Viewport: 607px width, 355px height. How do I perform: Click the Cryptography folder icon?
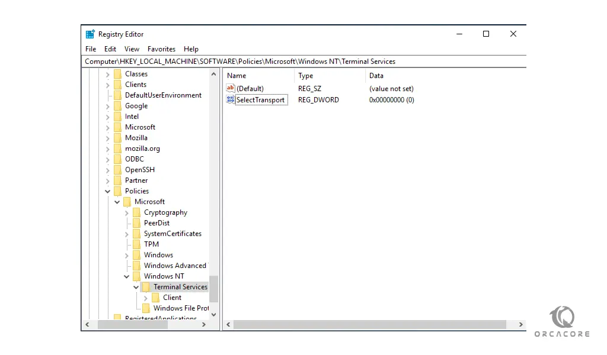(x=137, y=212)
